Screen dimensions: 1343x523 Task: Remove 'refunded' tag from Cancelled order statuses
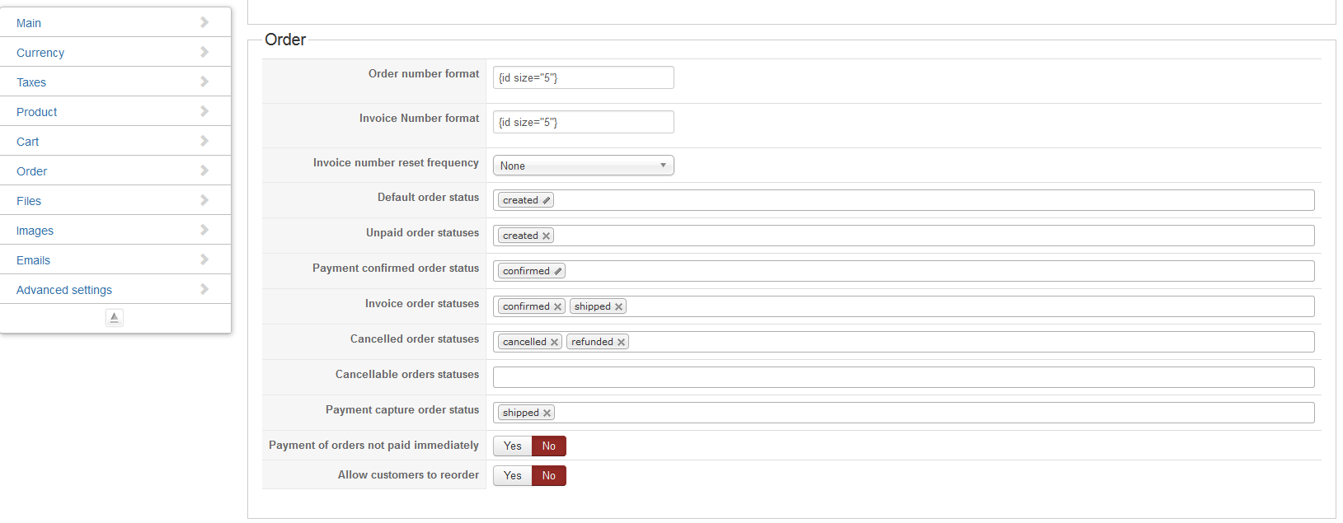tap(621, 343)
